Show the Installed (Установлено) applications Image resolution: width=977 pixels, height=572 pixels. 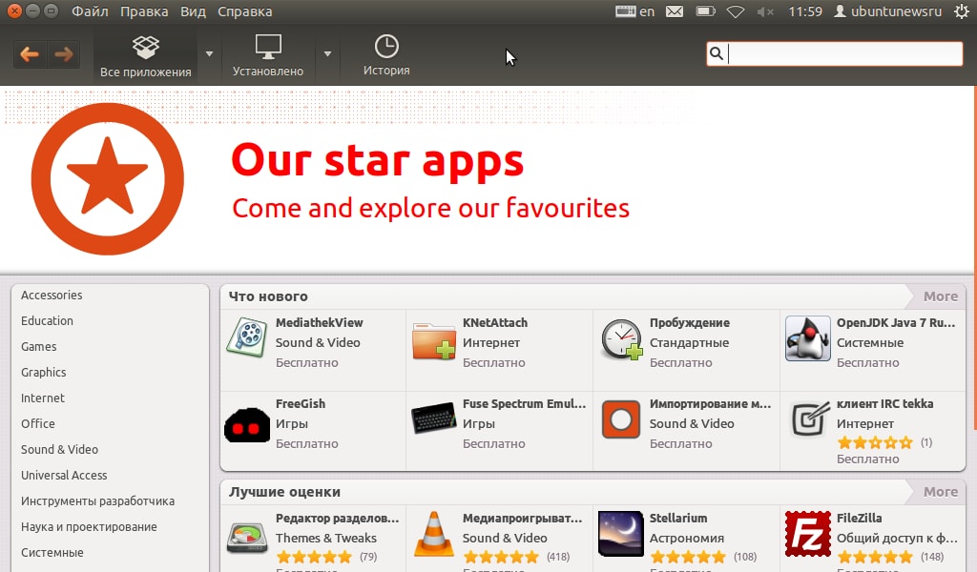coord(268,56)
